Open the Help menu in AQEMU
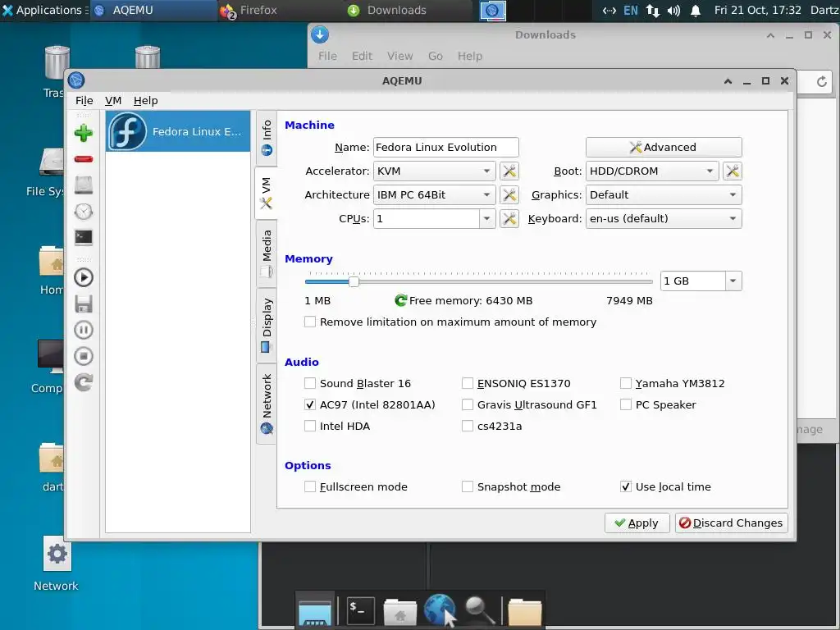The height and width of the screenshot is (630, 840). click(145, 100)
